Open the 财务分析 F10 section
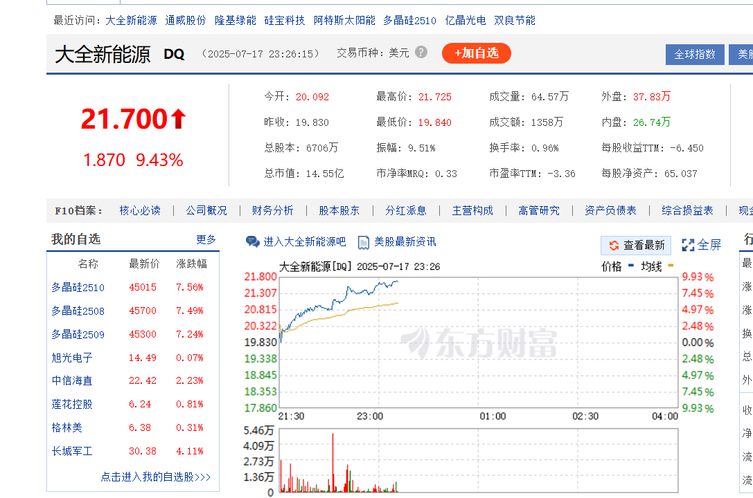The image size is (753, 498). click(x=273, y=211)
